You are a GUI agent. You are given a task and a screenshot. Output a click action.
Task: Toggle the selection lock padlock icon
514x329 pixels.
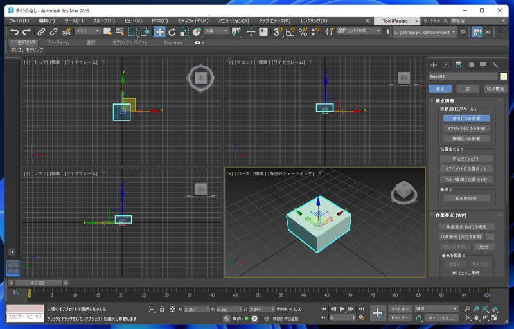[x=162, y=309]
